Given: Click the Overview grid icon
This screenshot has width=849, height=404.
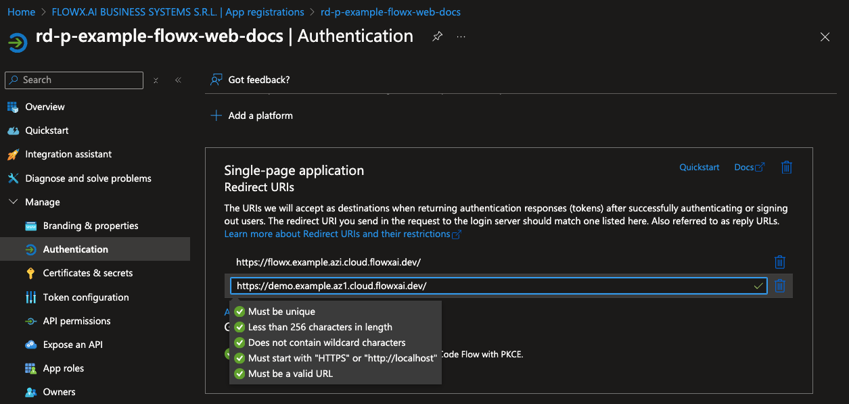Looking at the screenshot, I should [13, 107].
